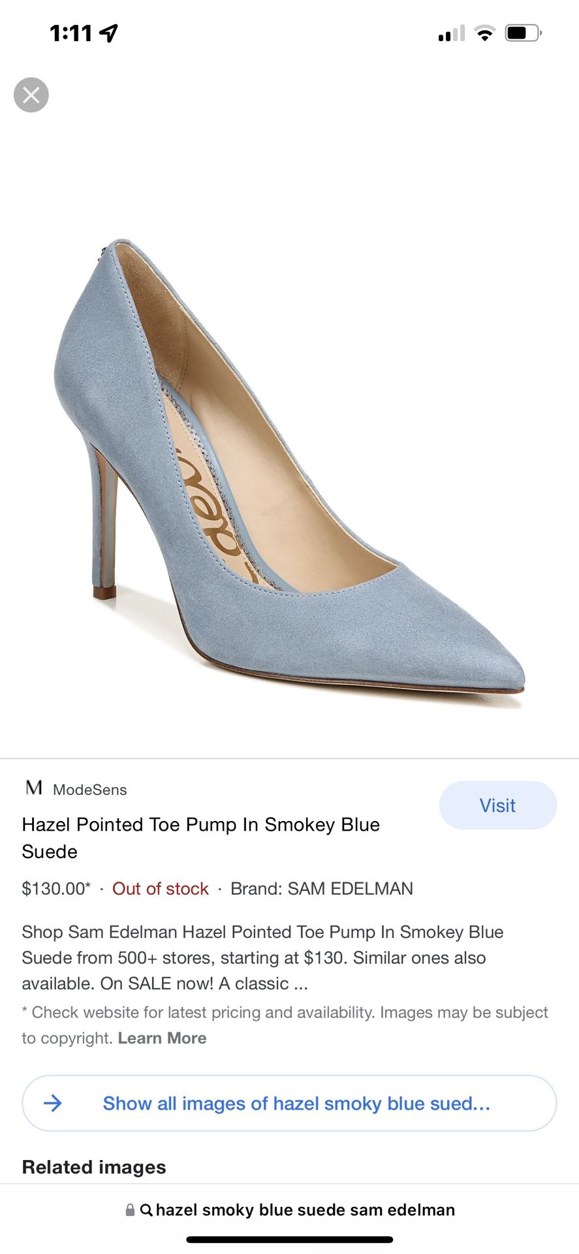Tap the battery status icon
Image resolution: width=579 pixels, height=1254 pixels.
pos(524,33)
